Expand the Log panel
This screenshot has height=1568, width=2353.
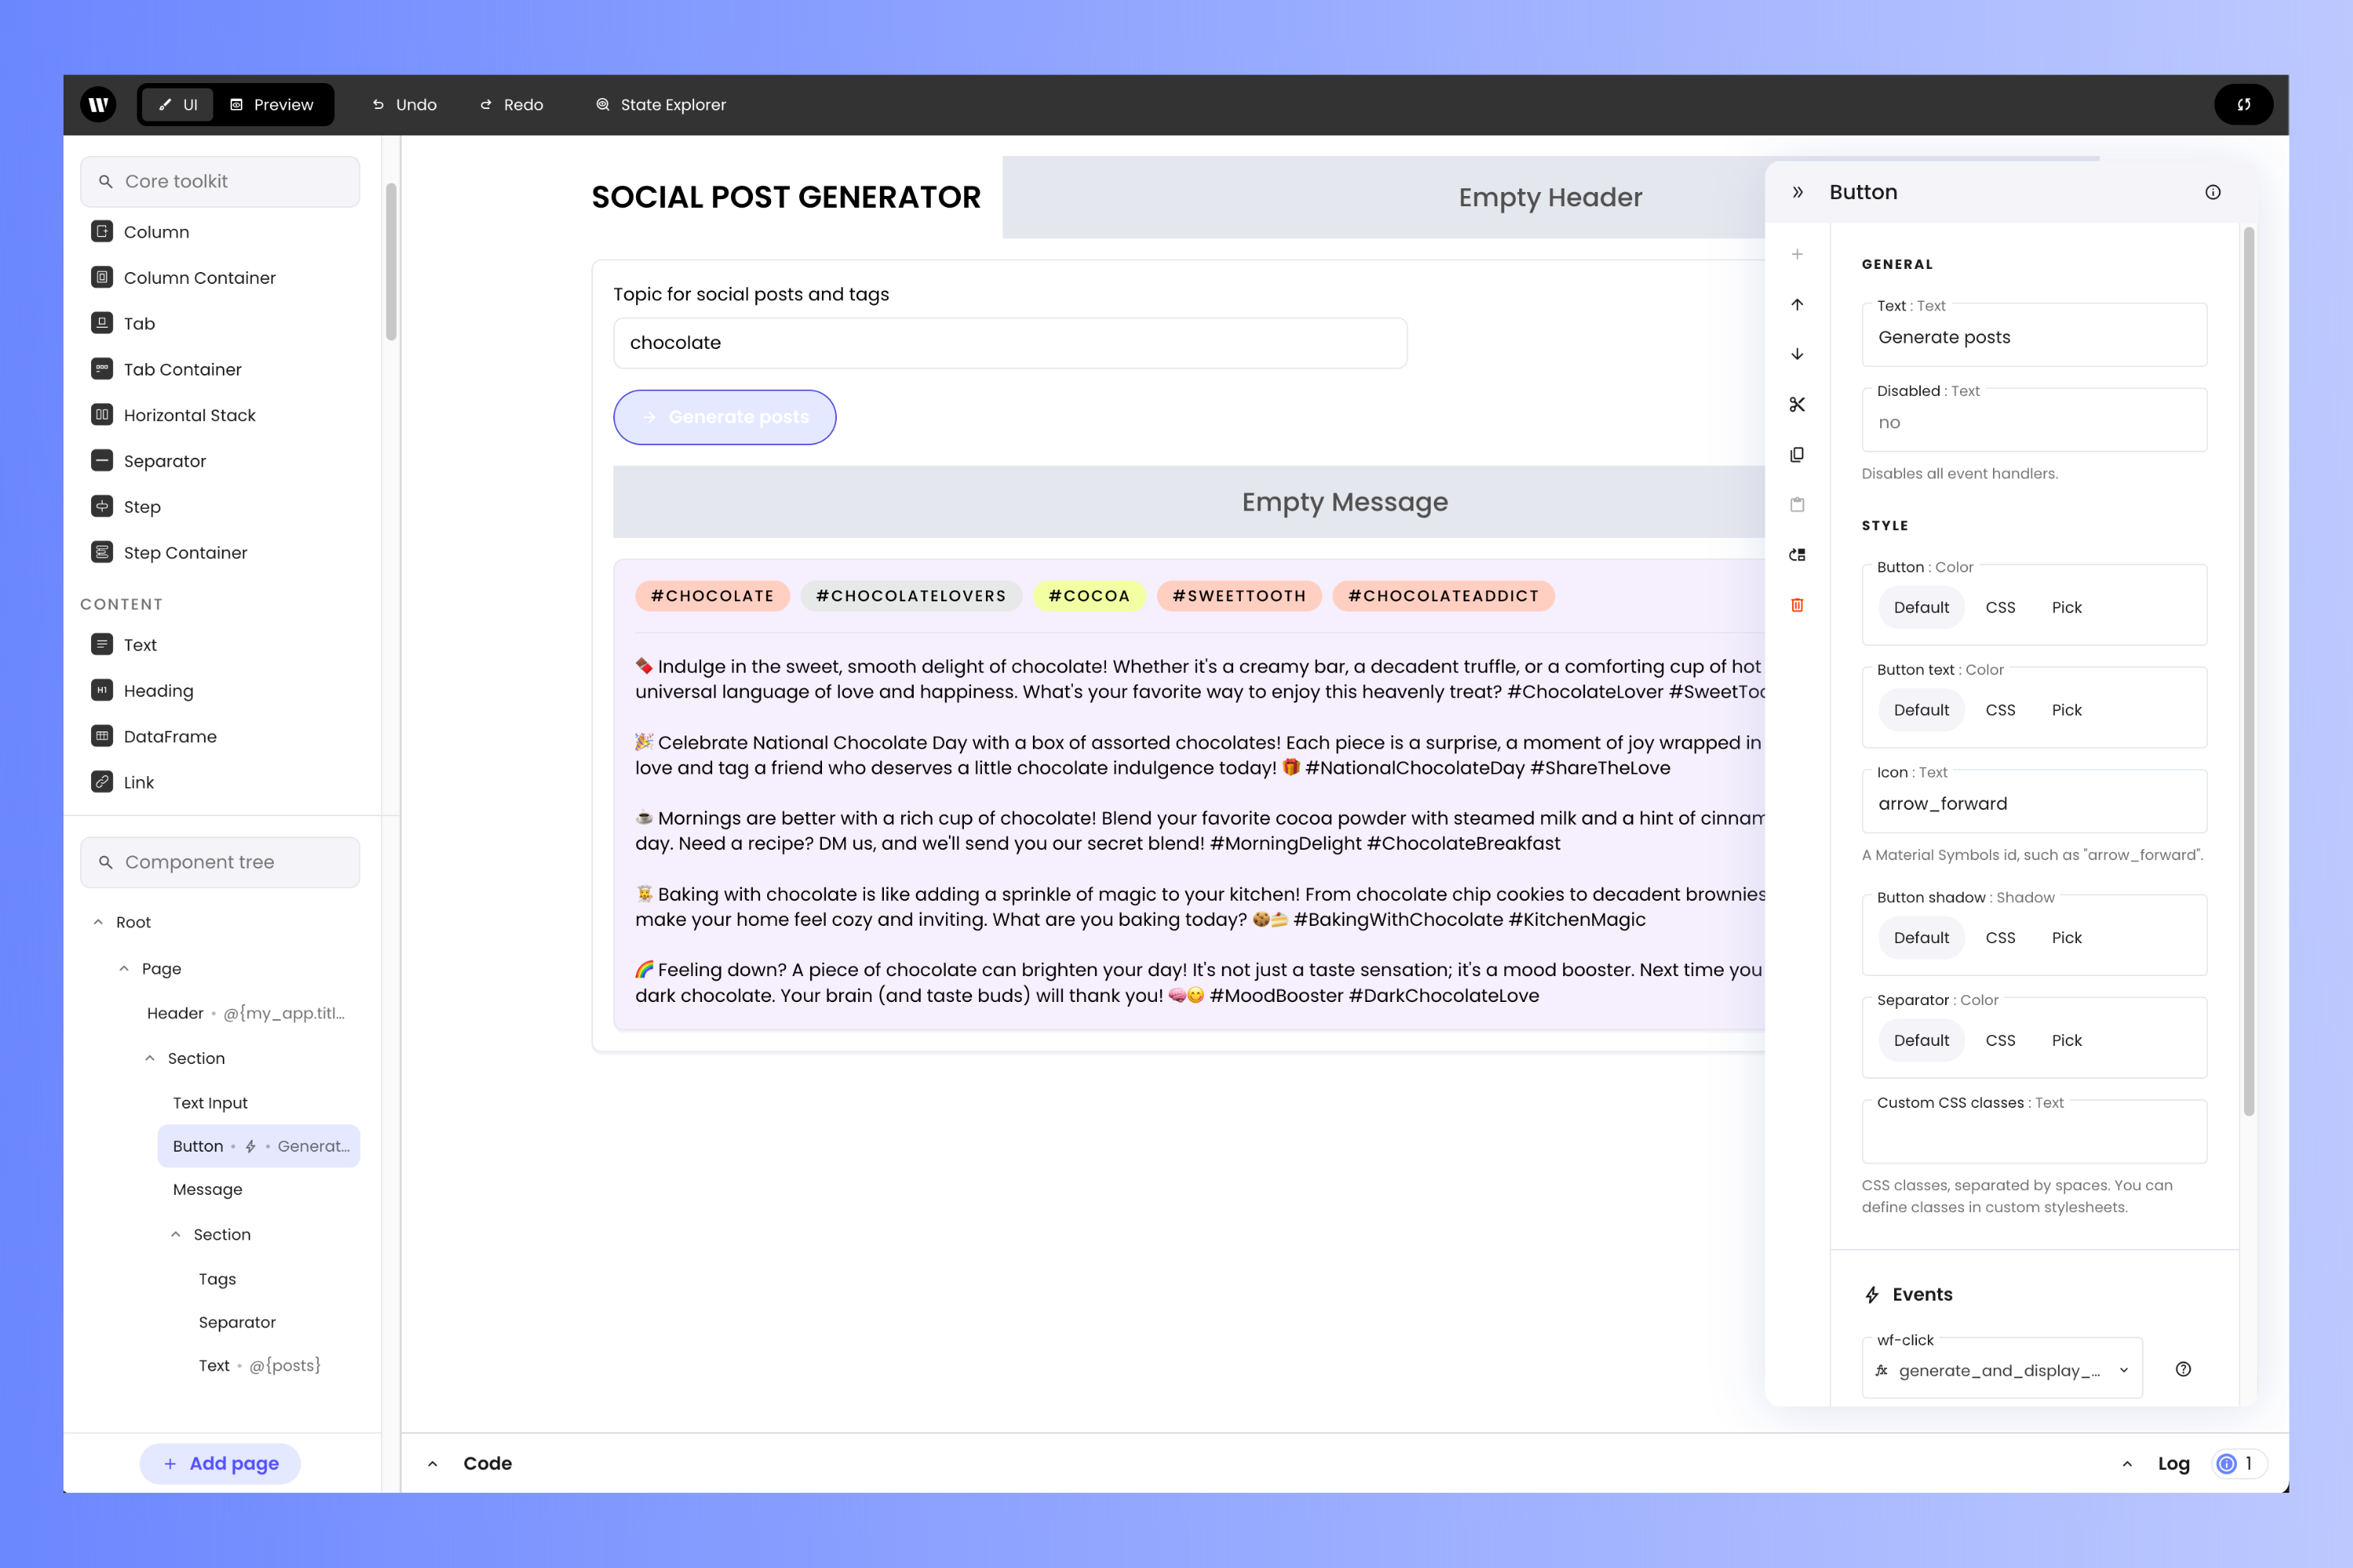click(x=2127, y=1463)
